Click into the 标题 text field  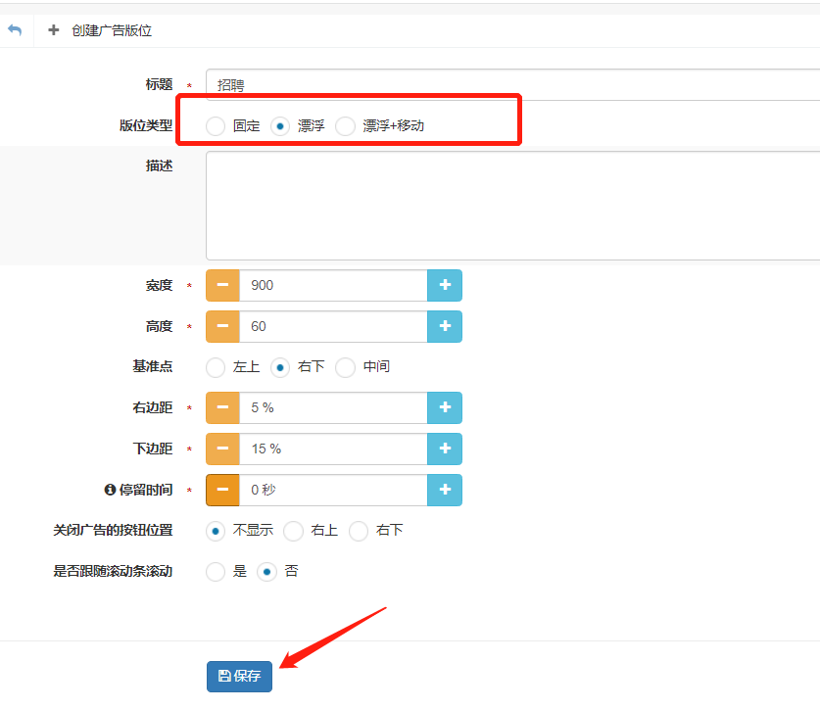coord(509,85)
